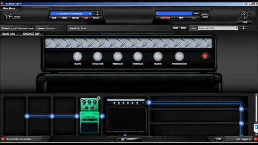Viewport: 258px width, 145px height.
Task: Click the GAIN knob
Action: [77, 56]
